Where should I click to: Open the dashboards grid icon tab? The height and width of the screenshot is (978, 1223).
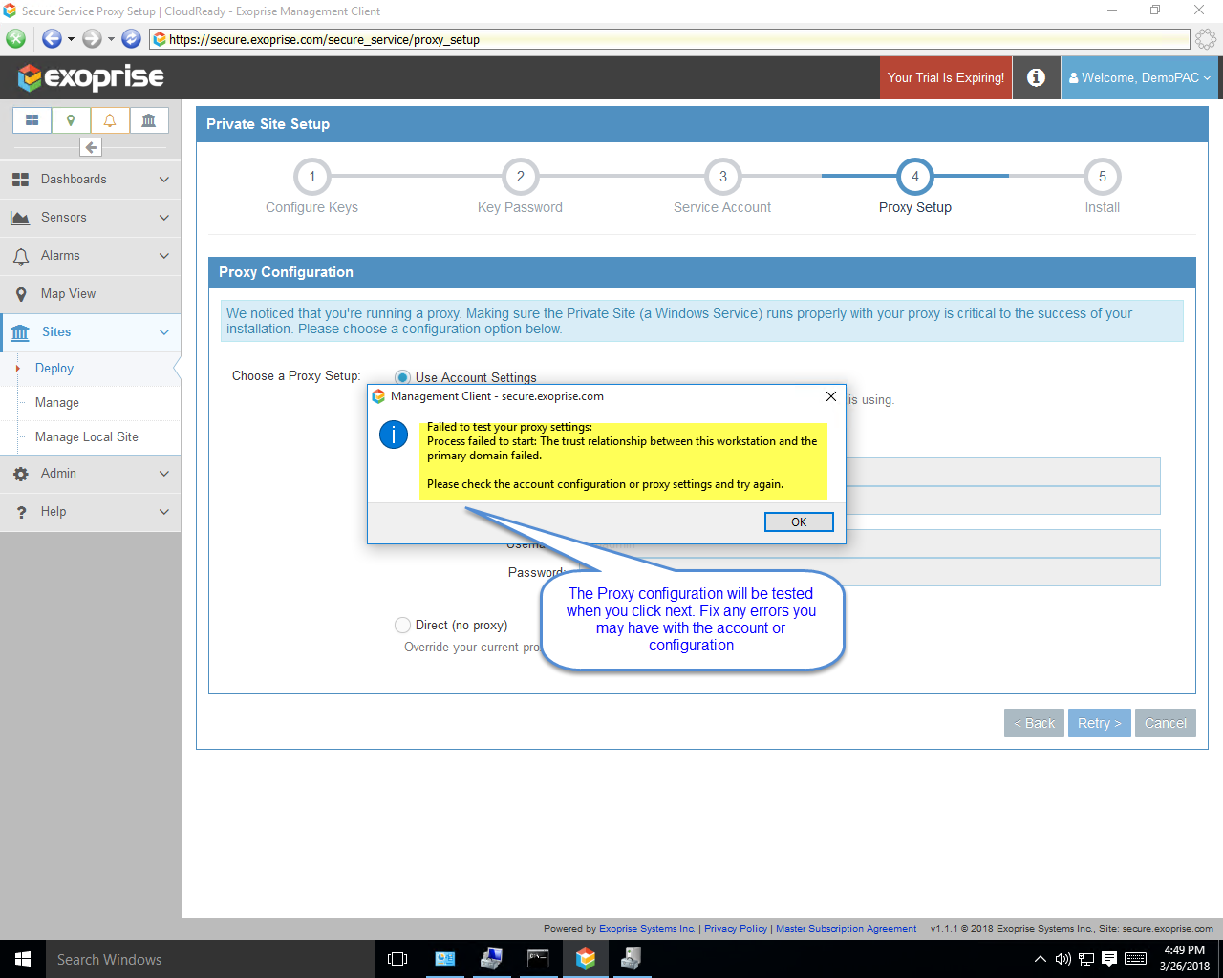click(x=32, y=120)
